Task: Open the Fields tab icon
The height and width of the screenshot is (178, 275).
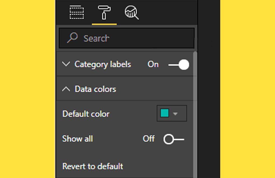Action: [77, 13]
